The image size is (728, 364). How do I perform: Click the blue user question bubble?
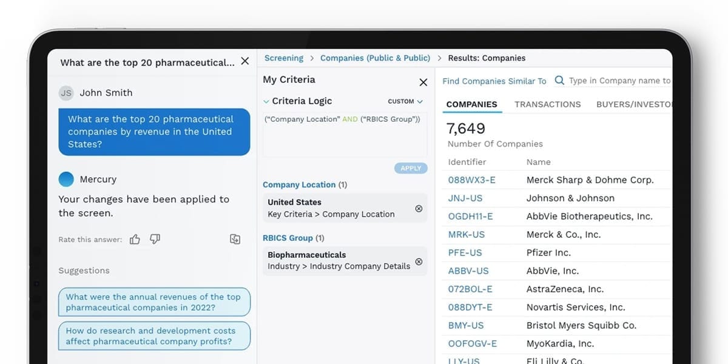tap(154, 132)
